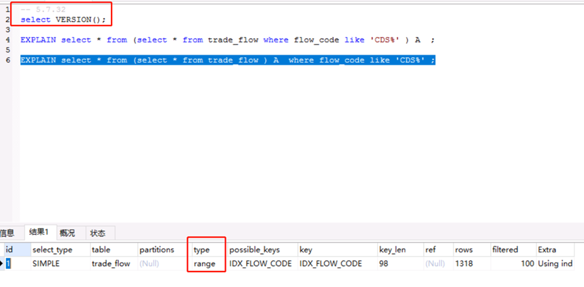
Task: Select the (Null) cell under partitions
Action: click(x=164, y=263)
